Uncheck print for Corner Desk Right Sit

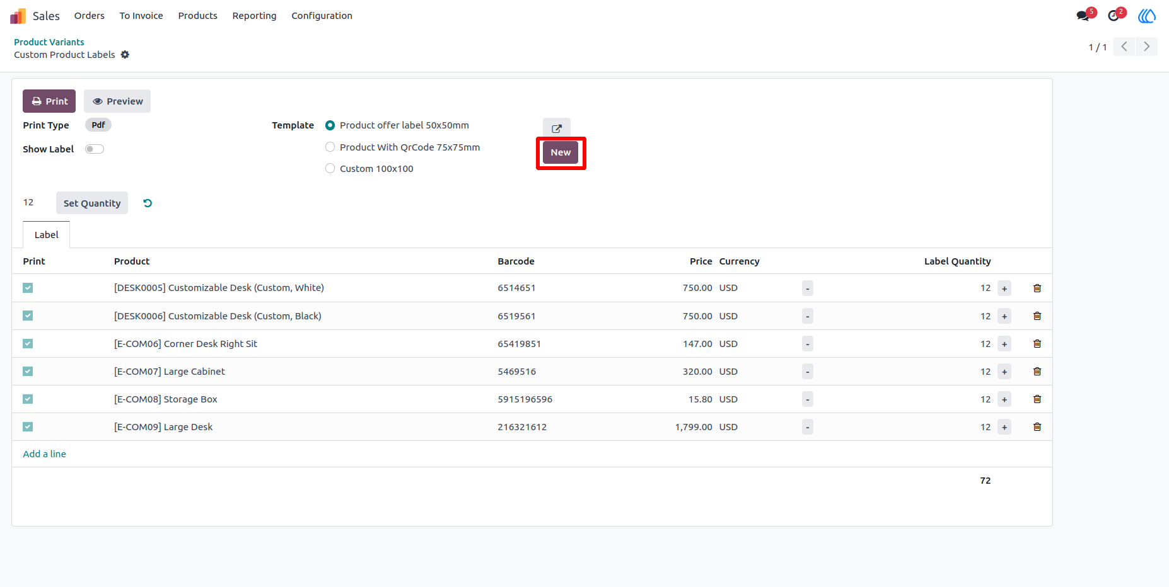click(x=28, y=344)
